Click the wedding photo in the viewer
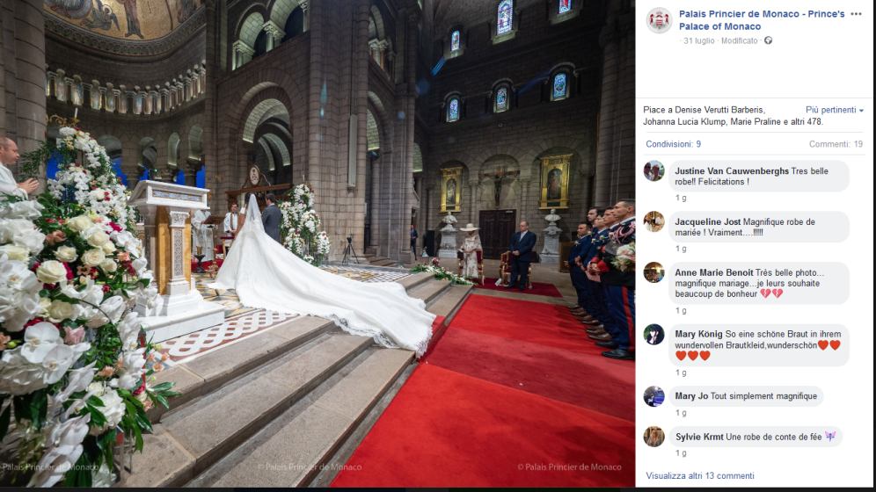The height and width of the screenshot is (492, 876). (x=318, y=243)
